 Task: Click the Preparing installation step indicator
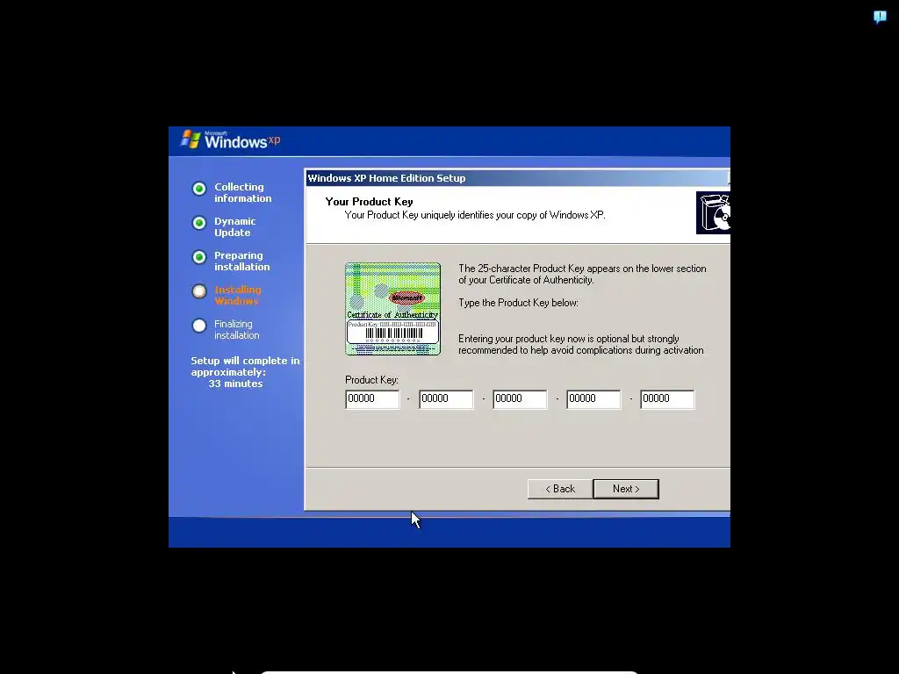tap(199, 257)
